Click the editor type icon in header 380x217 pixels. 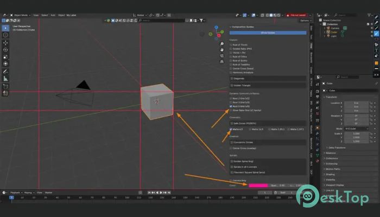(x=4, y=15)
